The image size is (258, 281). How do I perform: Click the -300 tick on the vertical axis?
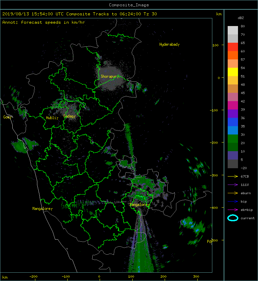click(x=214, y=175)
